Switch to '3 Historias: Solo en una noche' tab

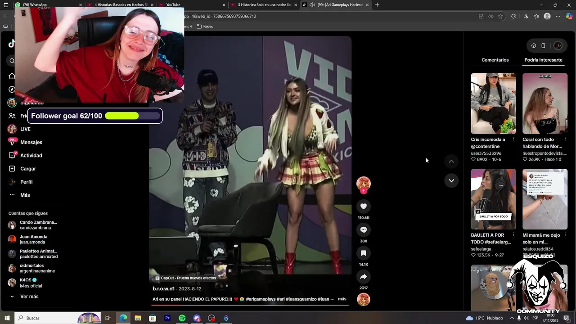263,5
